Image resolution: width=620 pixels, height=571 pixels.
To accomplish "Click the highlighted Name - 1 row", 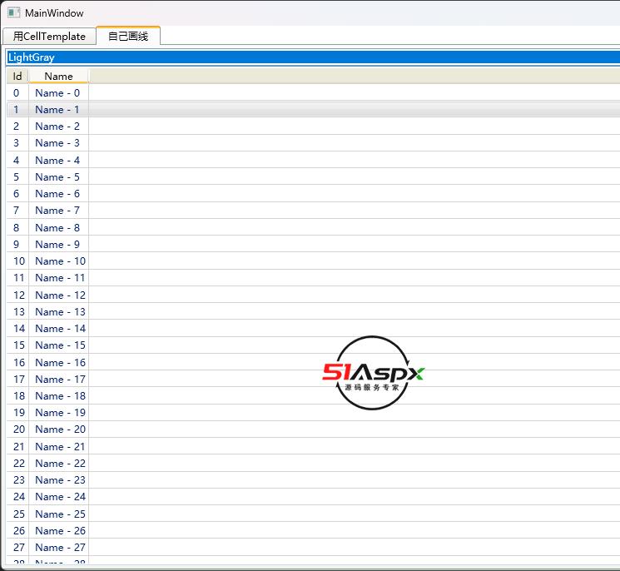I will [x=57, y=110].
